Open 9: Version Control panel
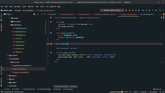The width and height of the screenshot is (165, 93). click(28, 89)
